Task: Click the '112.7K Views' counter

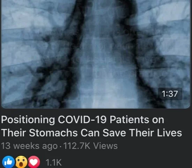Action: [x=90, y=146]
